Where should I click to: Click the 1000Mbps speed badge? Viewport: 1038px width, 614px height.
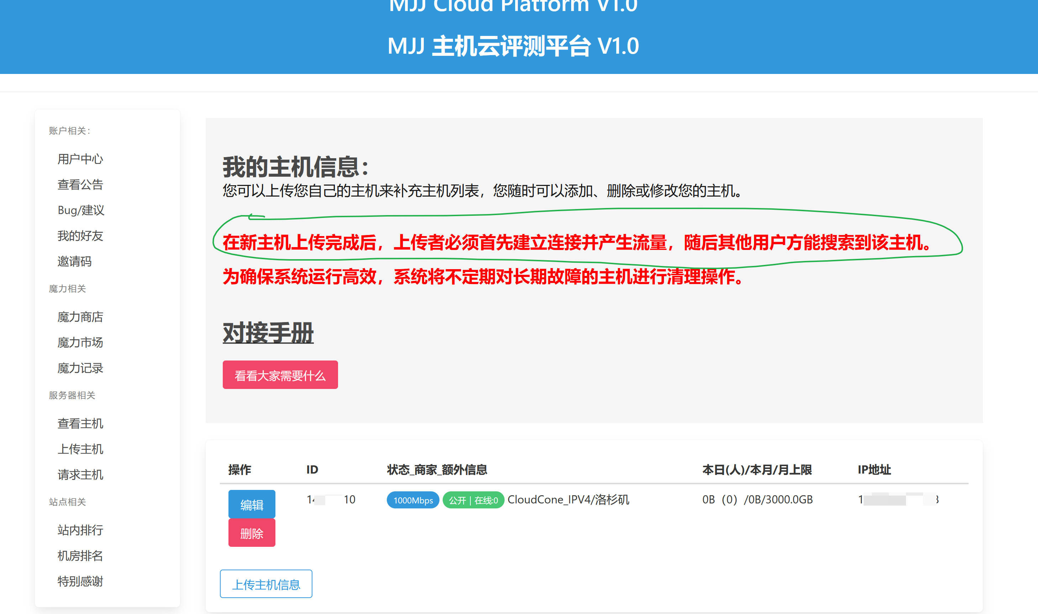413,500
